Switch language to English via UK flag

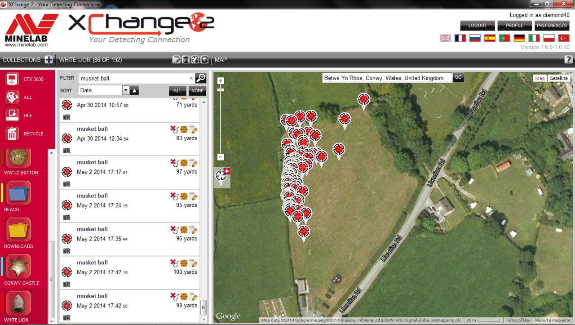[445, 38]
